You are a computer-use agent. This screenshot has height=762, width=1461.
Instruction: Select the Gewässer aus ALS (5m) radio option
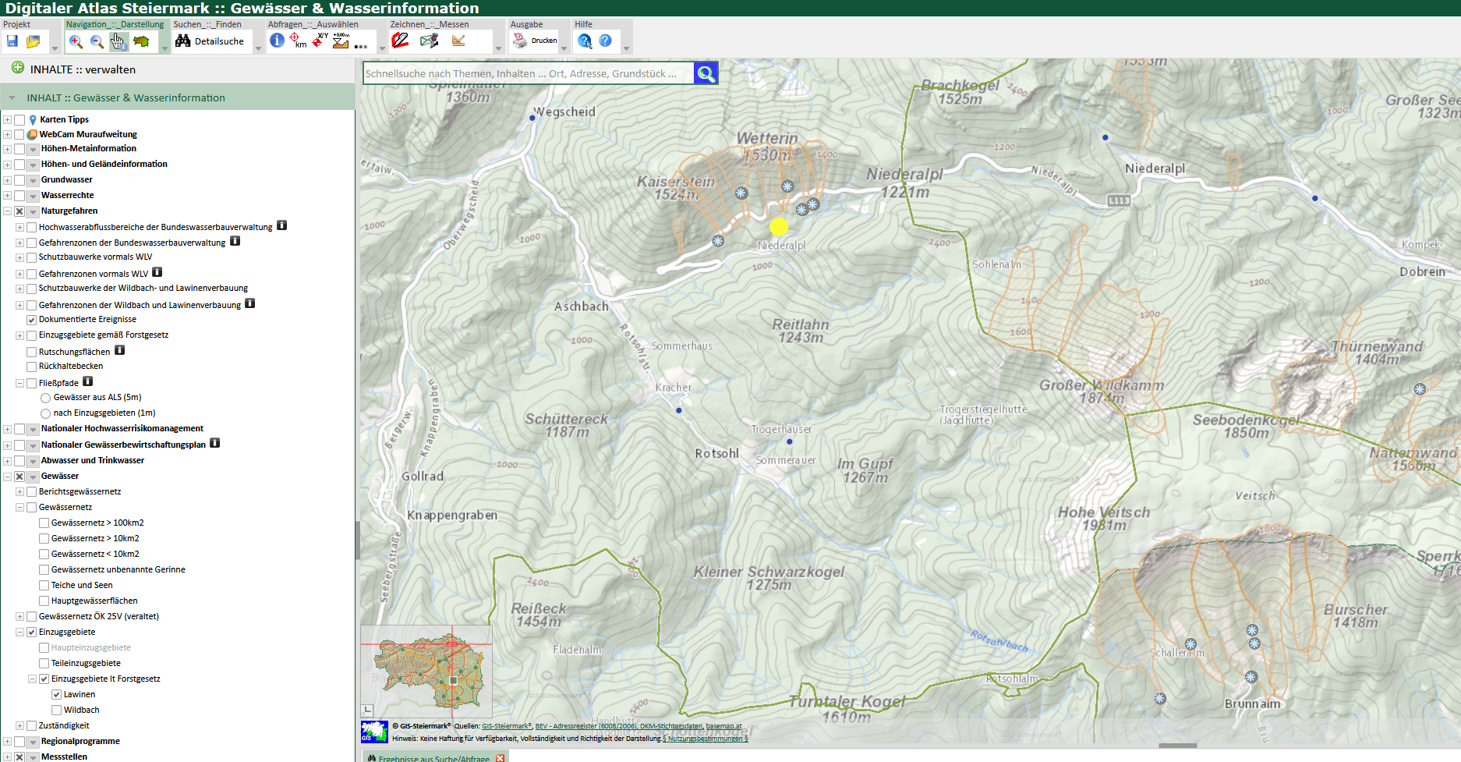(x=45, y=398)
